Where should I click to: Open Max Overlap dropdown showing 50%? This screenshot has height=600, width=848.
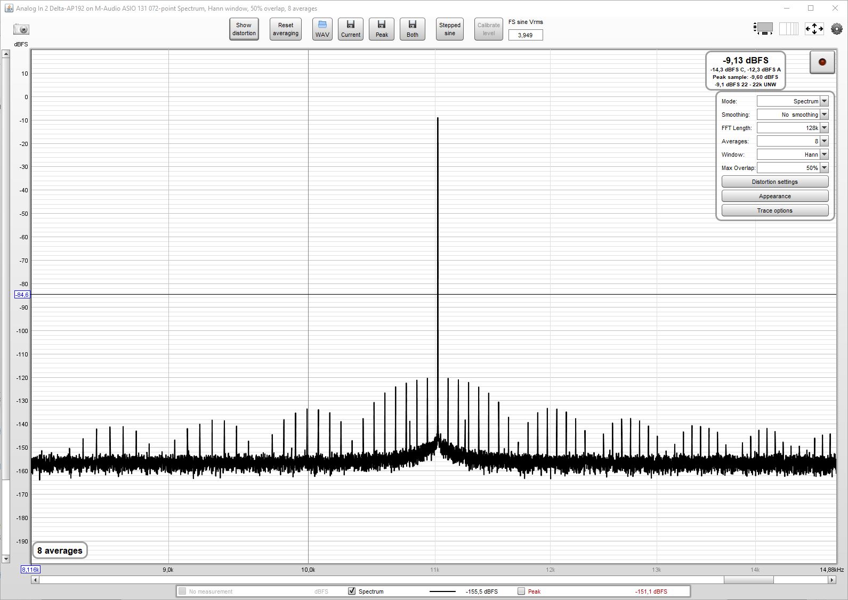click(824, 168)
